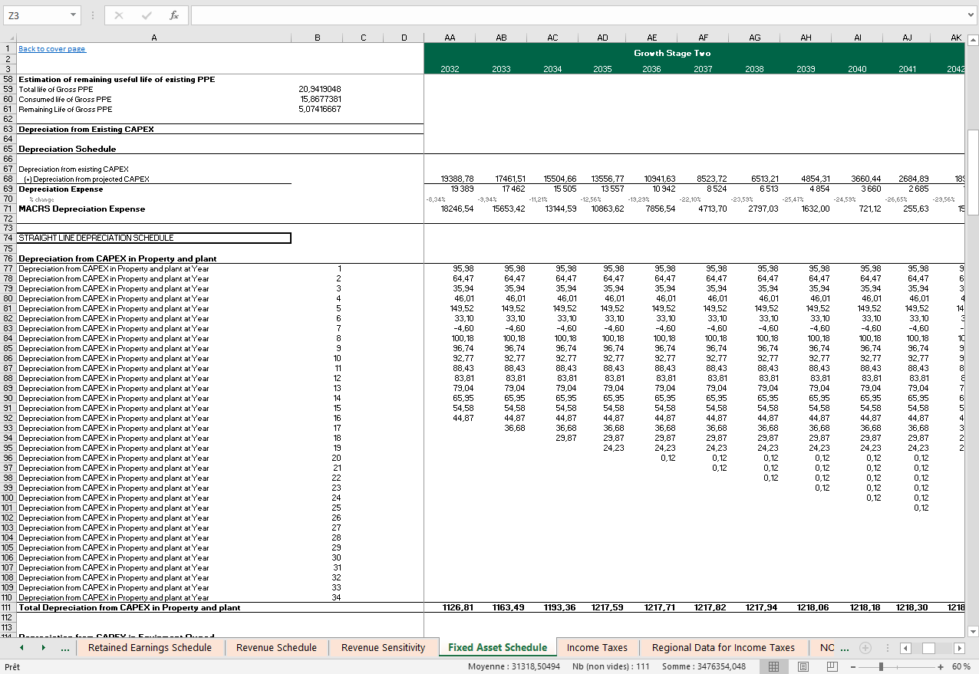The width and height of the screenshot is (979, 674).
Task: Click previous sheet navigation arrow
Action: [21, 648]
